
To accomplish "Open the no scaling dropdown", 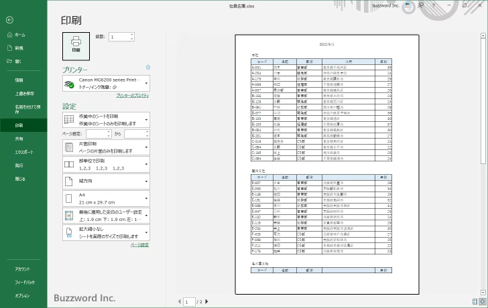I will pos(106,233).
